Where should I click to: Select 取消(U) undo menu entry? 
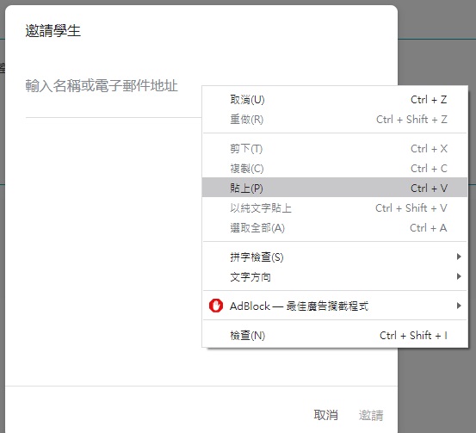point(335,100)
